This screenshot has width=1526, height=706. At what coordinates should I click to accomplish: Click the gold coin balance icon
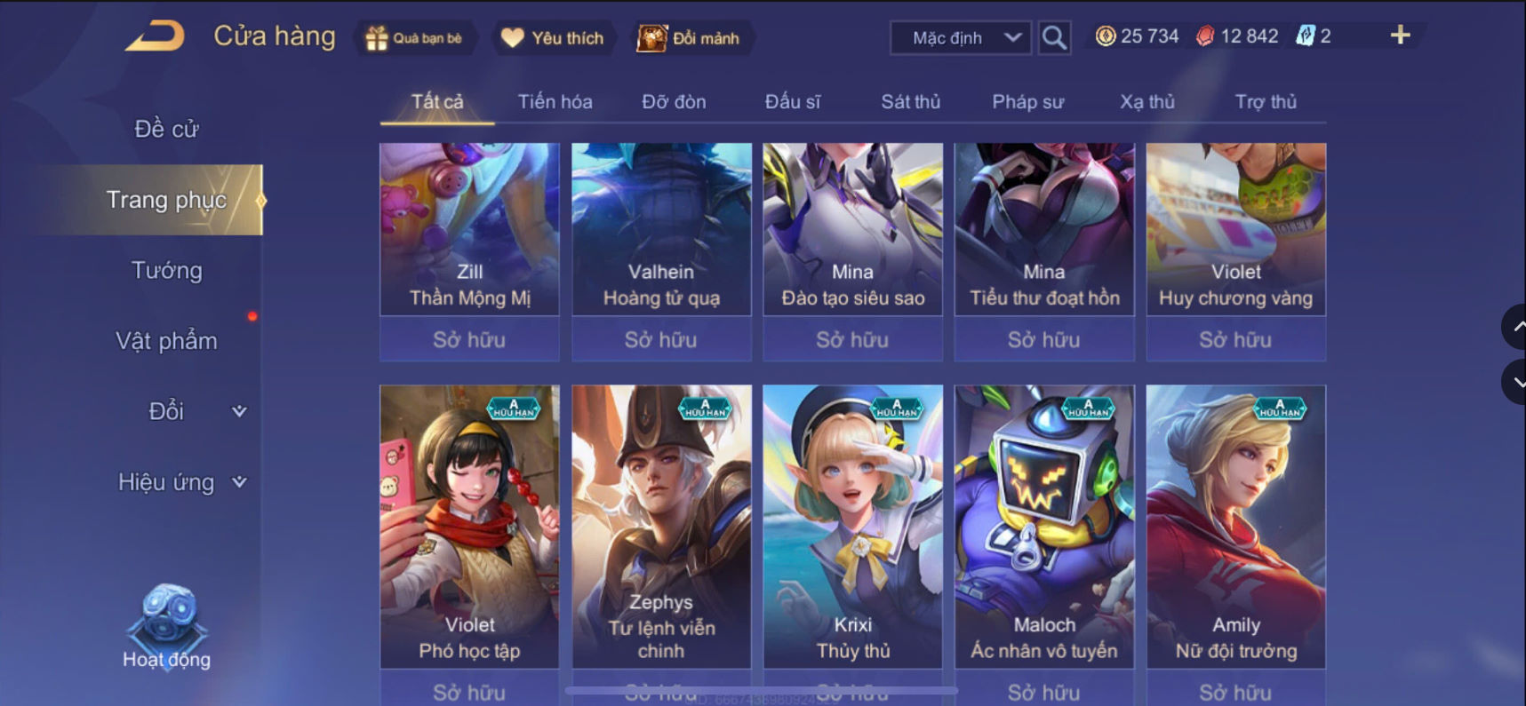(x=1105, y=36)
